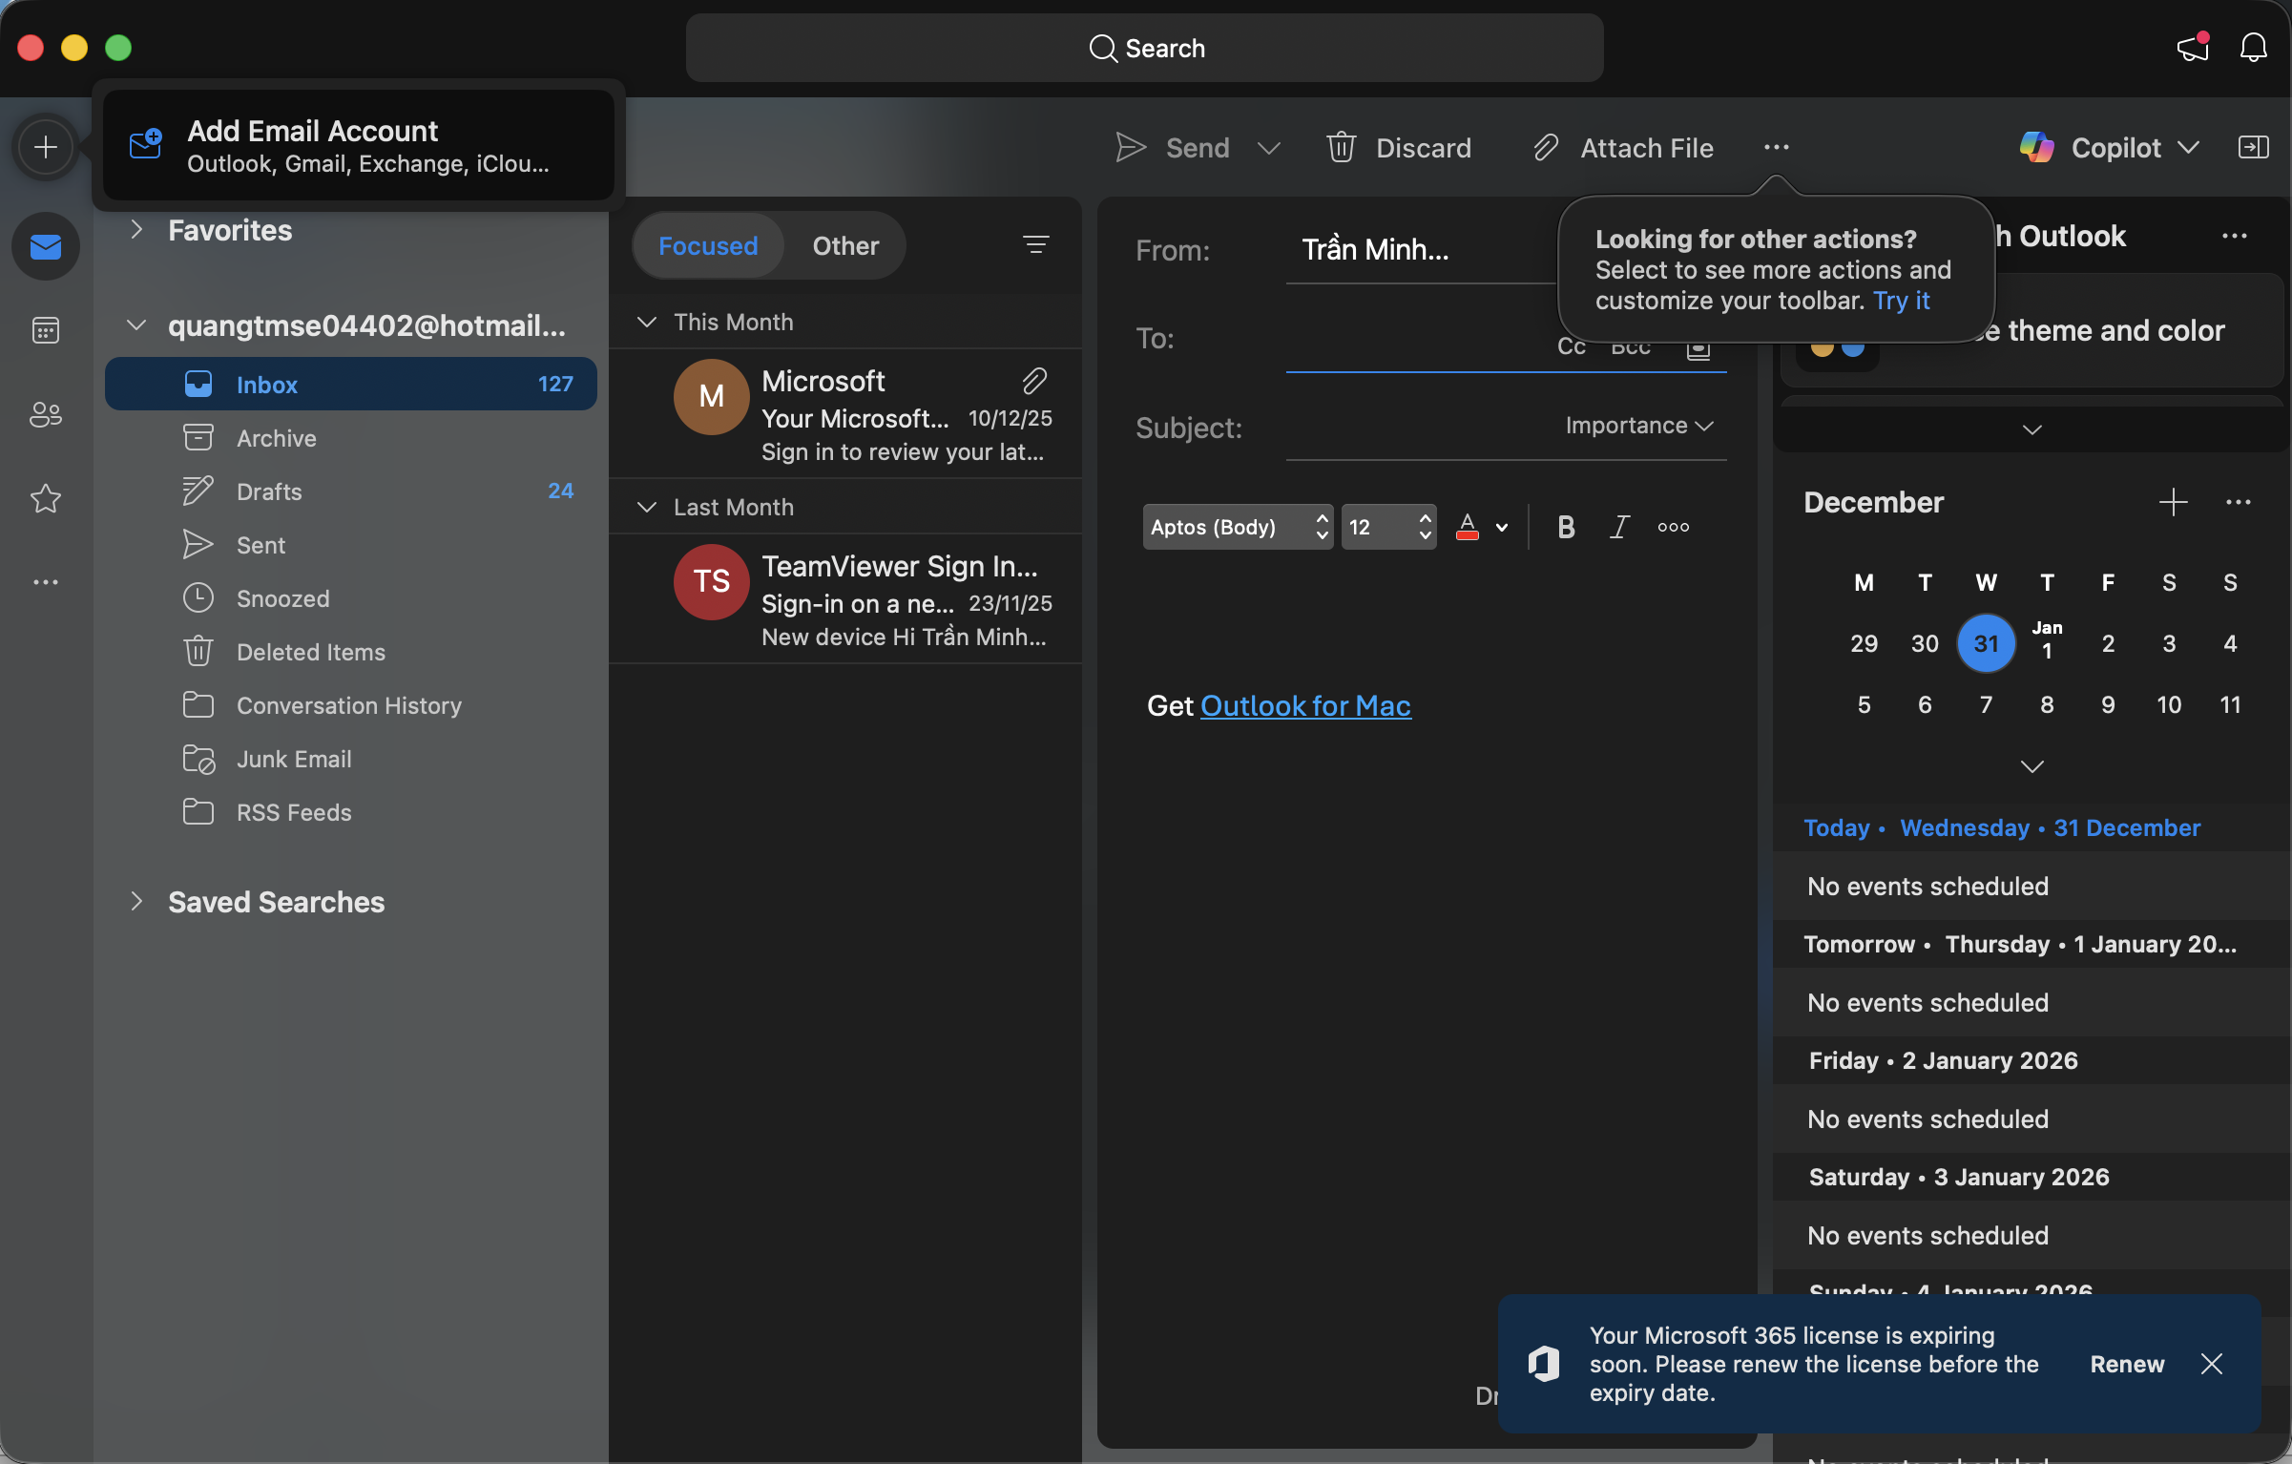Open the message list filter icon

[x=1036, y=245]
